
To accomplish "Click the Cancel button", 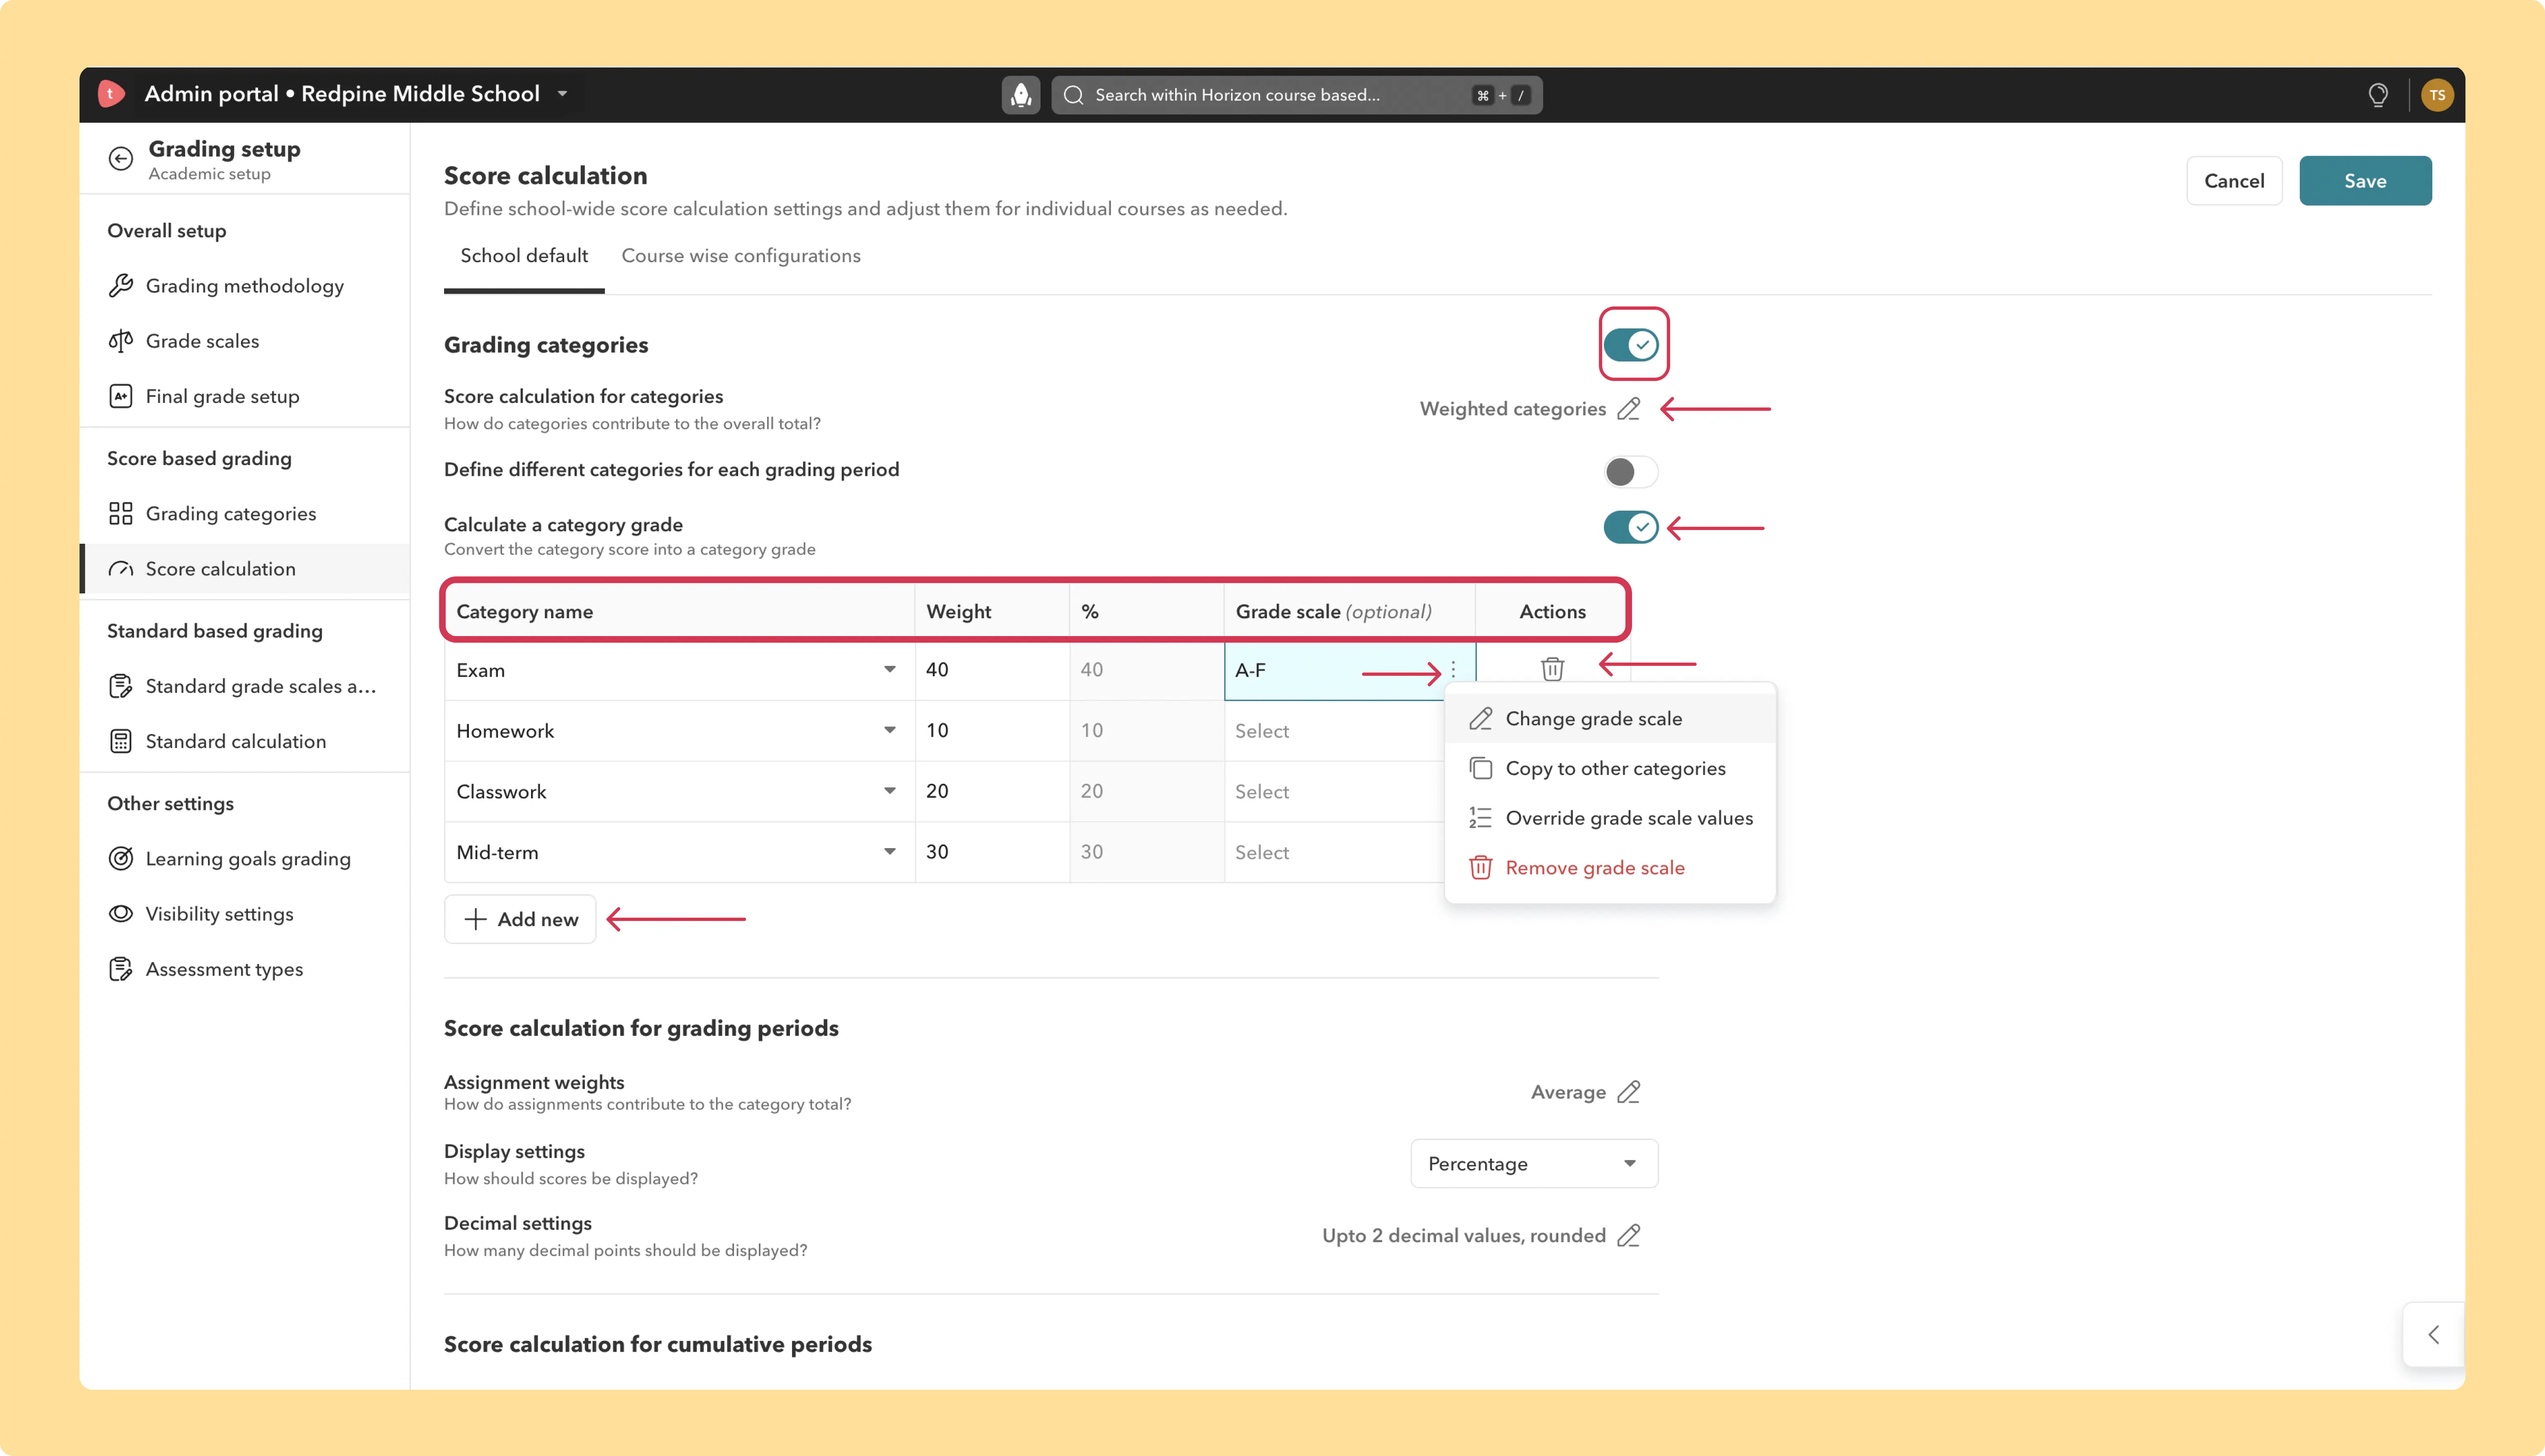I will (x=2234, y=181).
